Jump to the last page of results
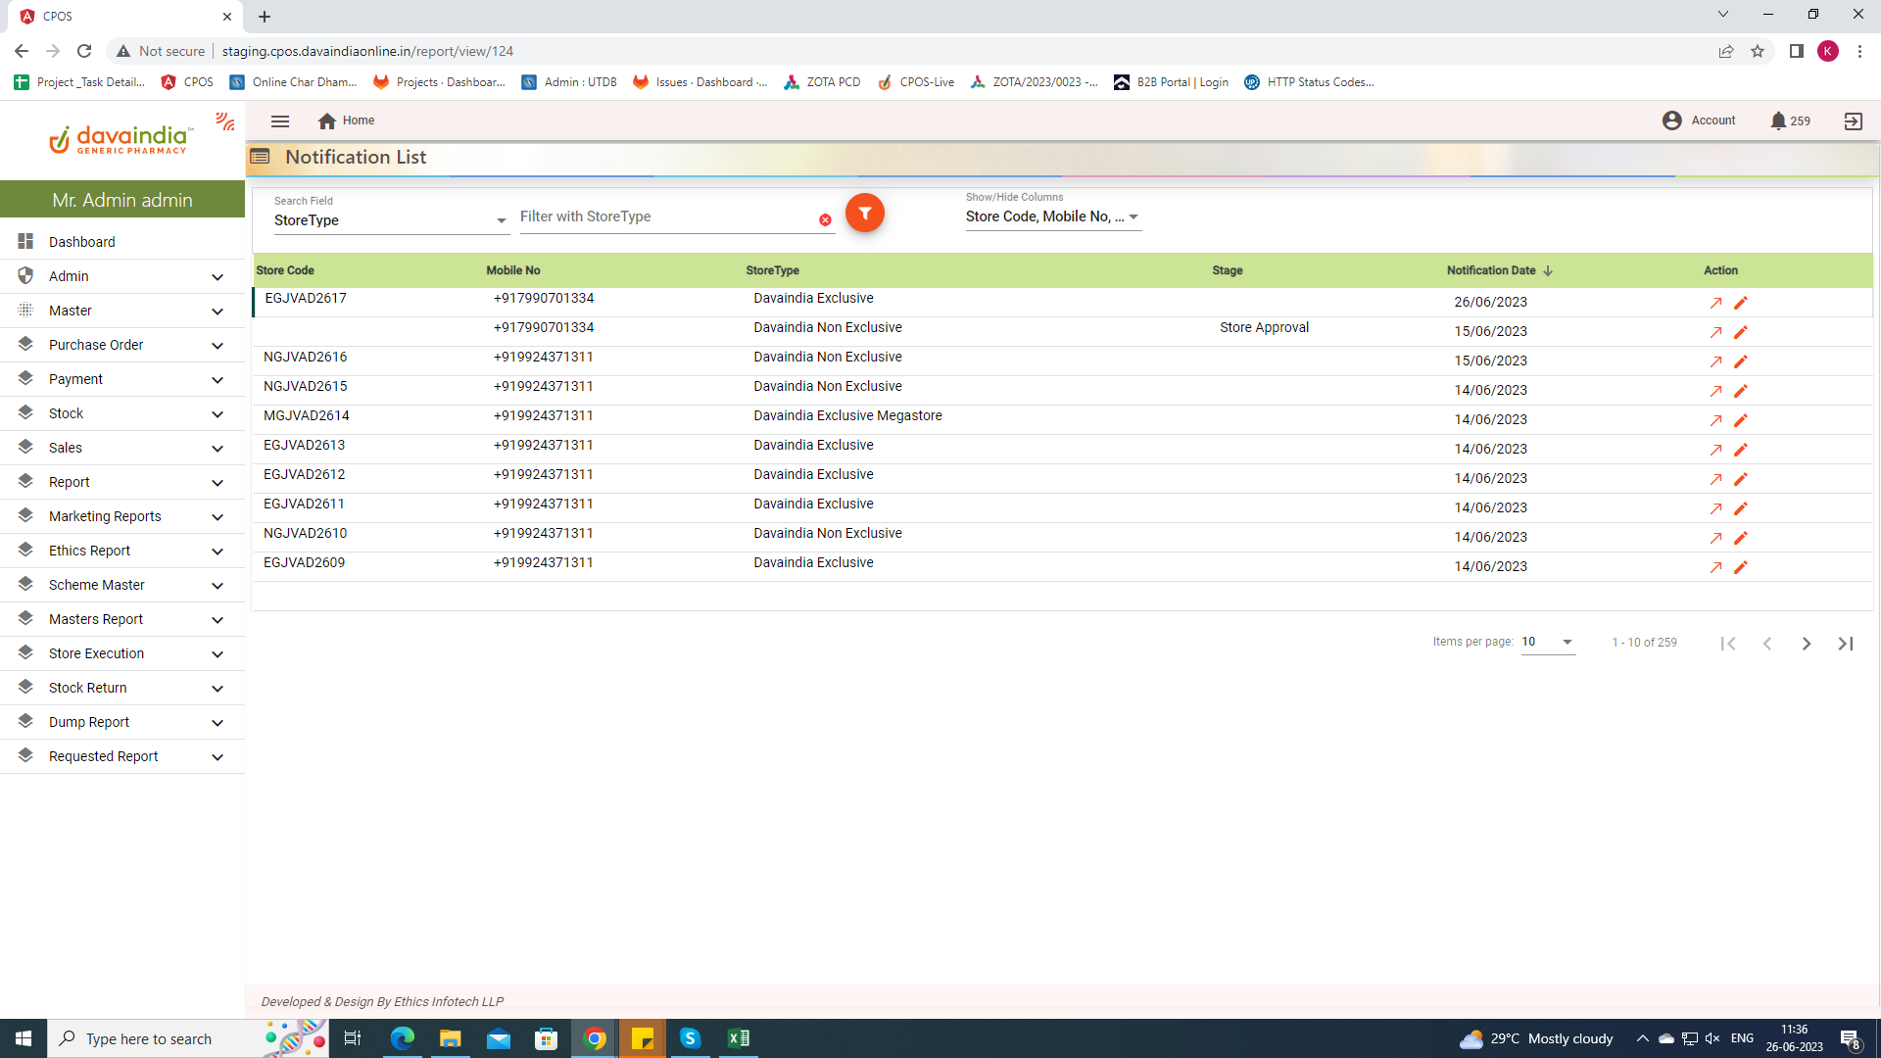 (x=1846, y=644)
